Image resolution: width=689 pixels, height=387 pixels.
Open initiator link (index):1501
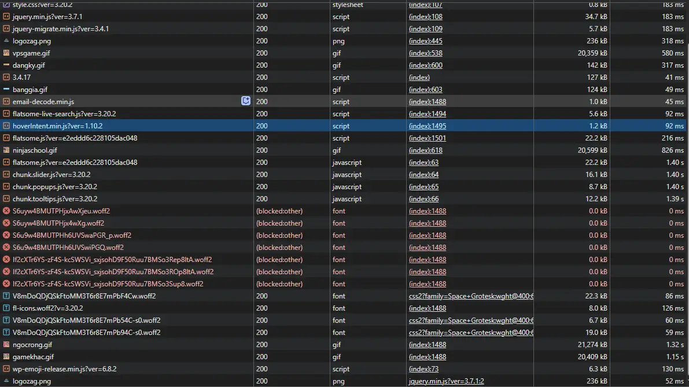[427, 138]
